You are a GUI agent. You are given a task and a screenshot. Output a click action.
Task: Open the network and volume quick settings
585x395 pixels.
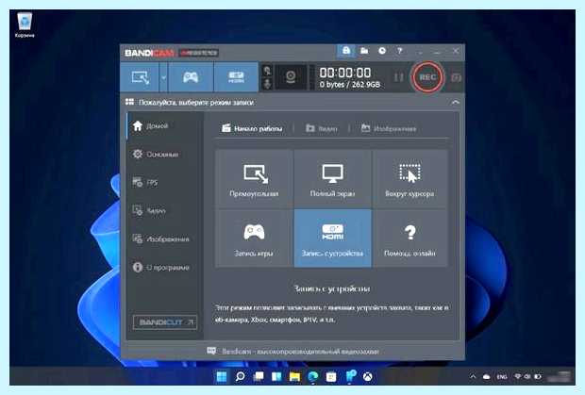[x=527, y=377]
